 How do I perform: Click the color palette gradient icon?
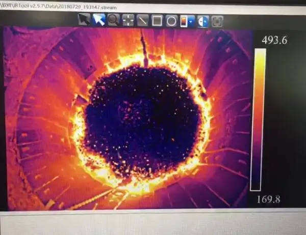point(184,21)
